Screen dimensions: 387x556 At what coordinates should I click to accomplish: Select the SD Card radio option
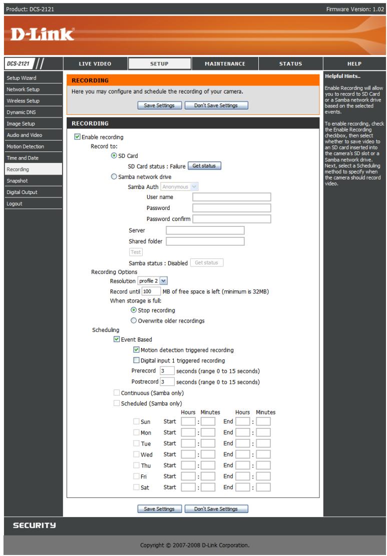[x=114, y=155]
